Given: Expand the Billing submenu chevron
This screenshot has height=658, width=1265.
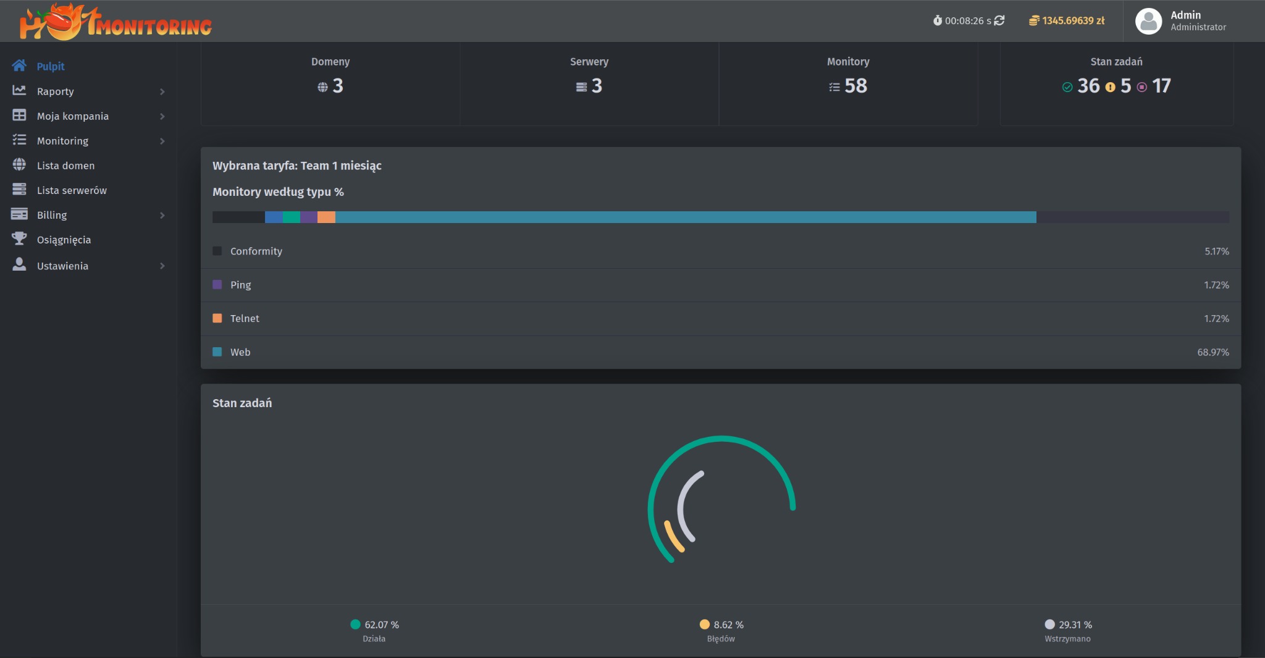Looking at the screenshot, I should click(x=162, y=215).
